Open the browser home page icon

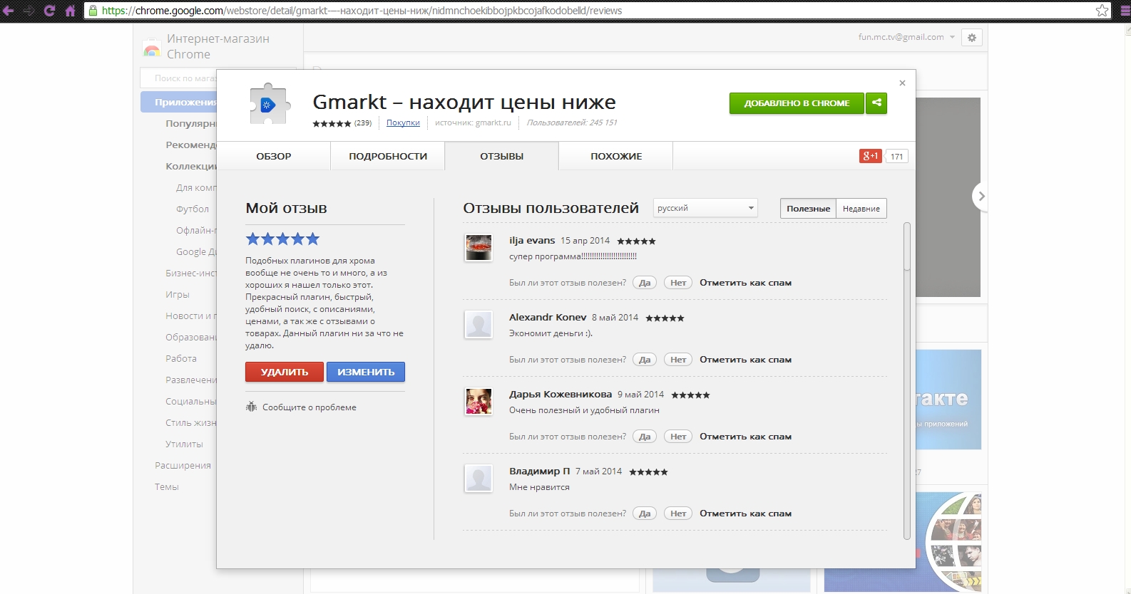pos(70,11)
